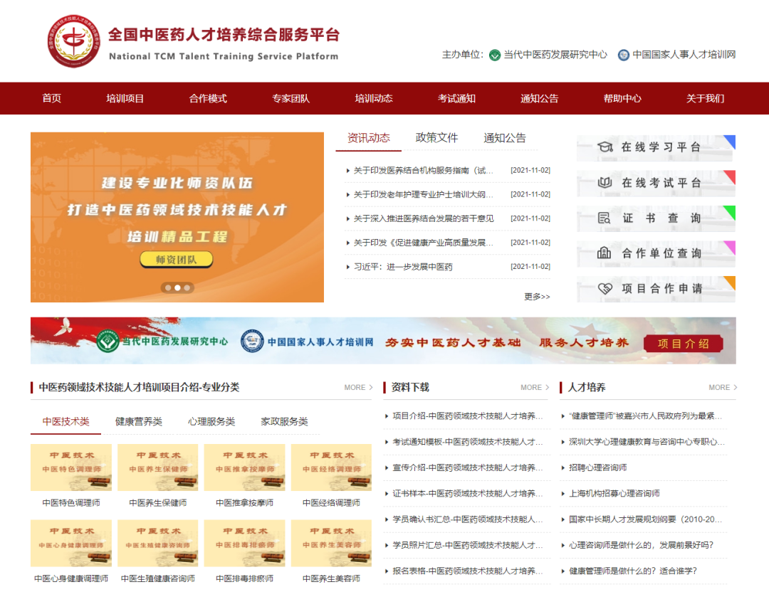Click the 中国国家人事人才培训网 blue emblem

point(623,54)
